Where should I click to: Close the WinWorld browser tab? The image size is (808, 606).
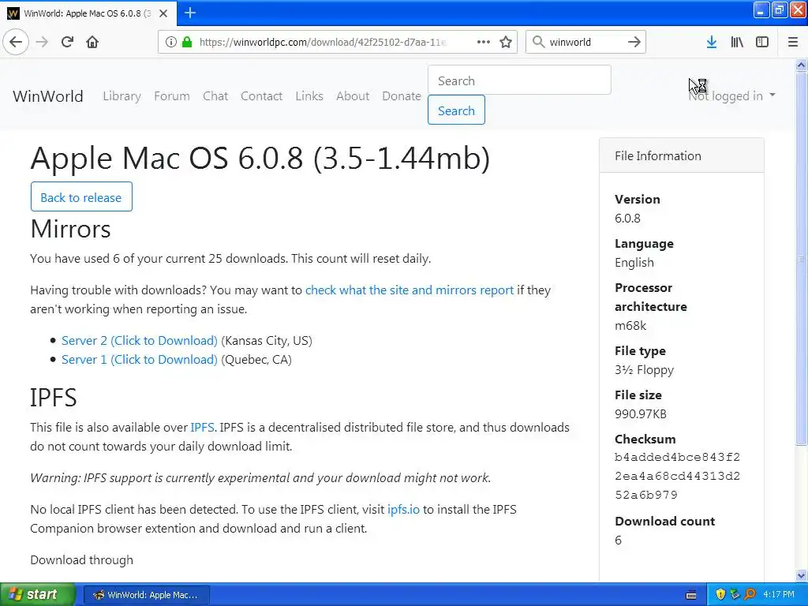(x=163, y=13)
